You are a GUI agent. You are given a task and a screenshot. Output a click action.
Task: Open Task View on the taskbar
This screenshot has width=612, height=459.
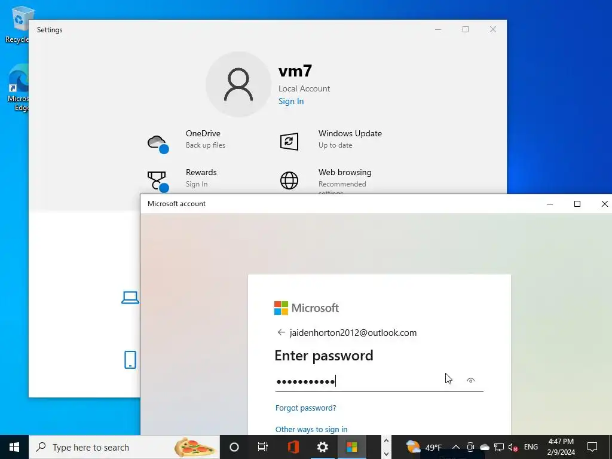point(263,447)
